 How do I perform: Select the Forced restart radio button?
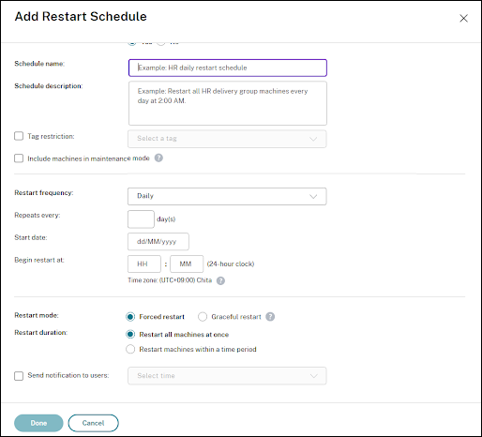(130, 317)
